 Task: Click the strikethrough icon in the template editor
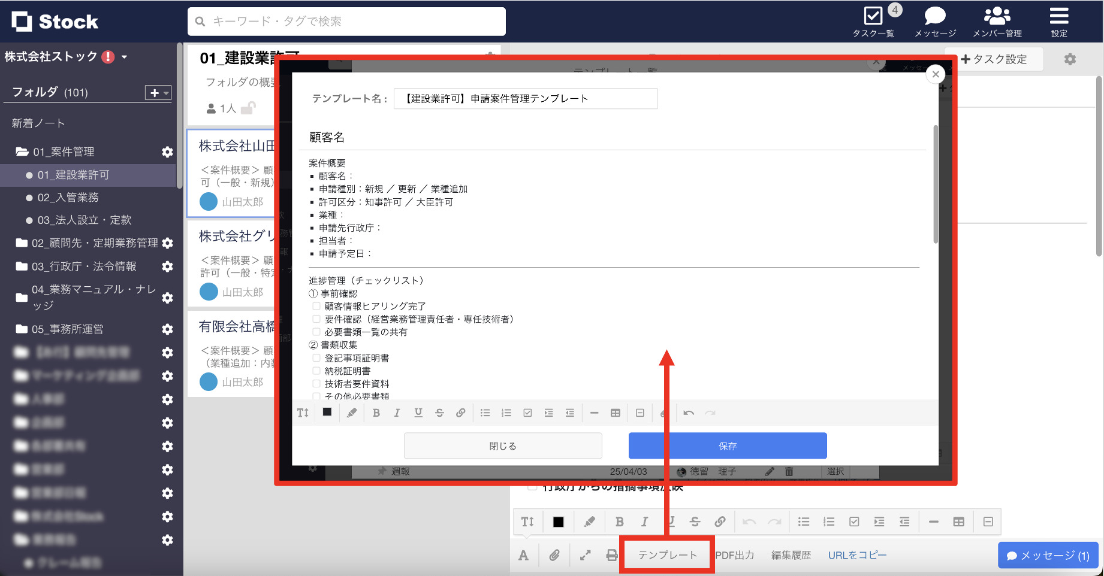439,413
